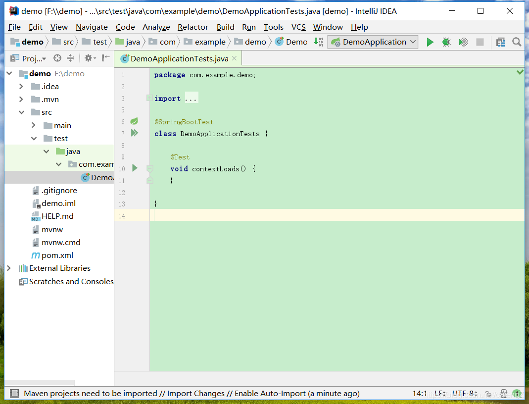Click Spring leaf gutter icon on line 6
529x404 pixels.
tap(134, 121)
